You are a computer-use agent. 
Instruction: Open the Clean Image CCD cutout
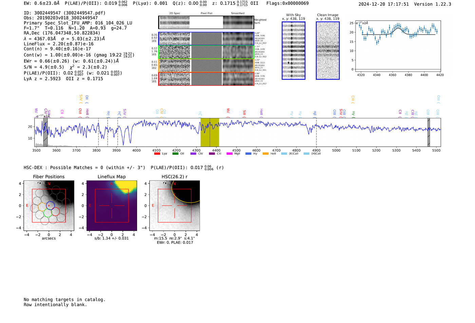click(328, 51)
